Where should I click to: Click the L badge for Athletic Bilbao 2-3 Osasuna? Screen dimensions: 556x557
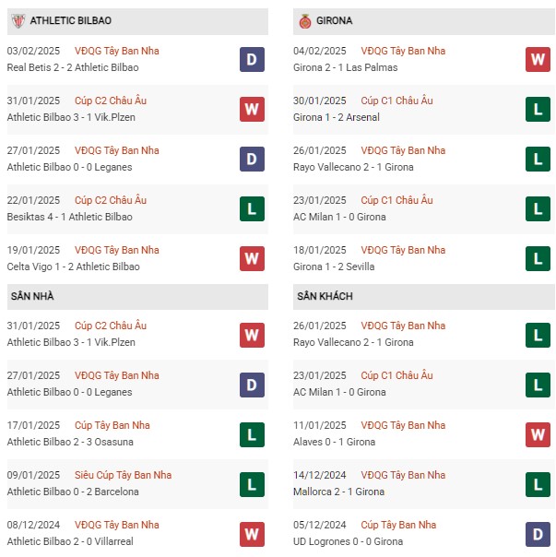[x=252, y=434]
